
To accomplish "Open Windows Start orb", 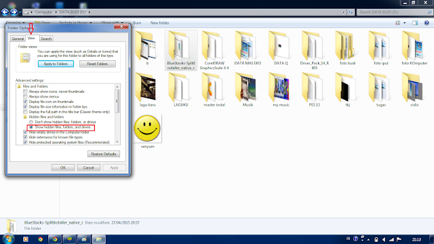I will point(8,239).
